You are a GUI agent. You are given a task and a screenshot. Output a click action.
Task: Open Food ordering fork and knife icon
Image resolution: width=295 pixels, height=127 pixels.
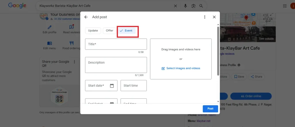(x=71, y=43)
